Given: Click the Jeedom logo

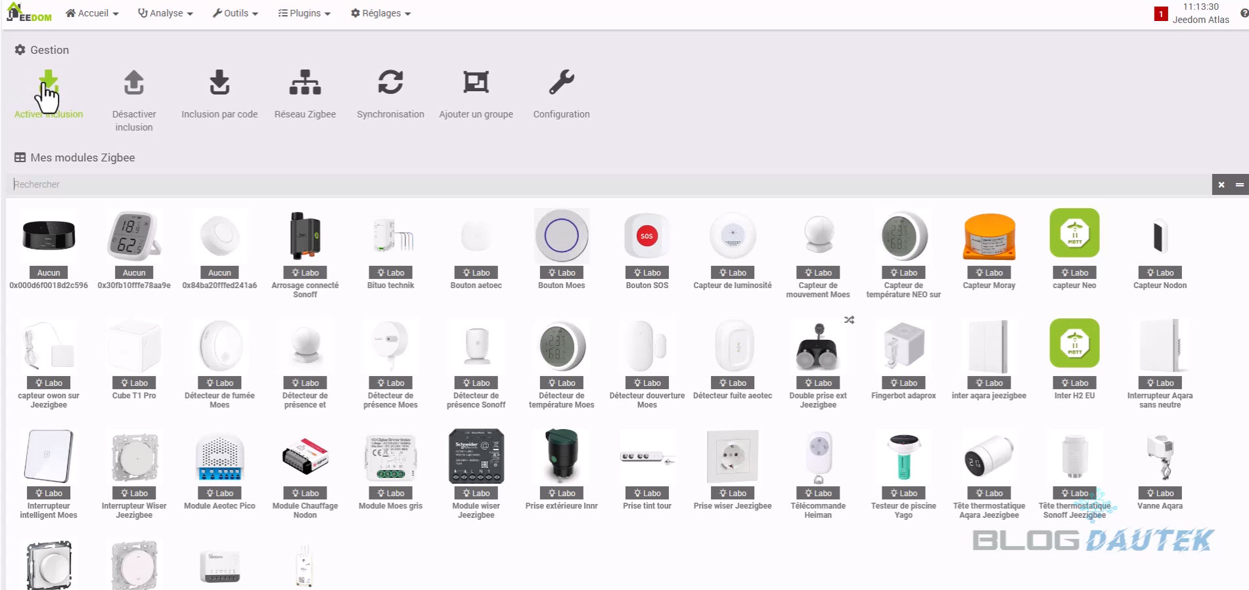Looking at the screenshot, I should click(x=29, y=13).
